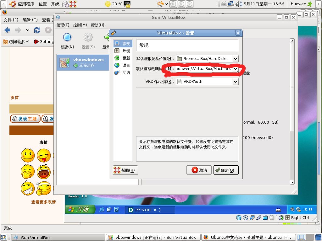Insert the winking tongue-out emoticon
322x241 pixels.
click(x=44, y=156)
